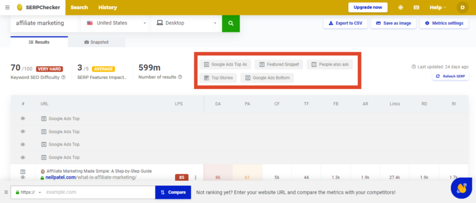This screenshot has height=203, width=476.
Task: Open the United States country dropdown
Action: point(116,23)
